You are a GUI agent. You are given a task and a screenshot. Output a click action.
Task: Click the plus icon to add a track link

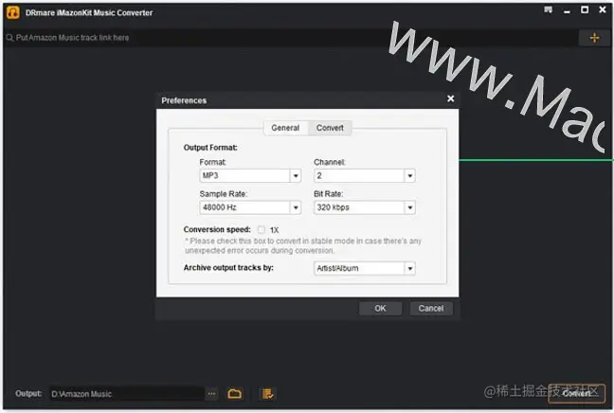(594, 38)
